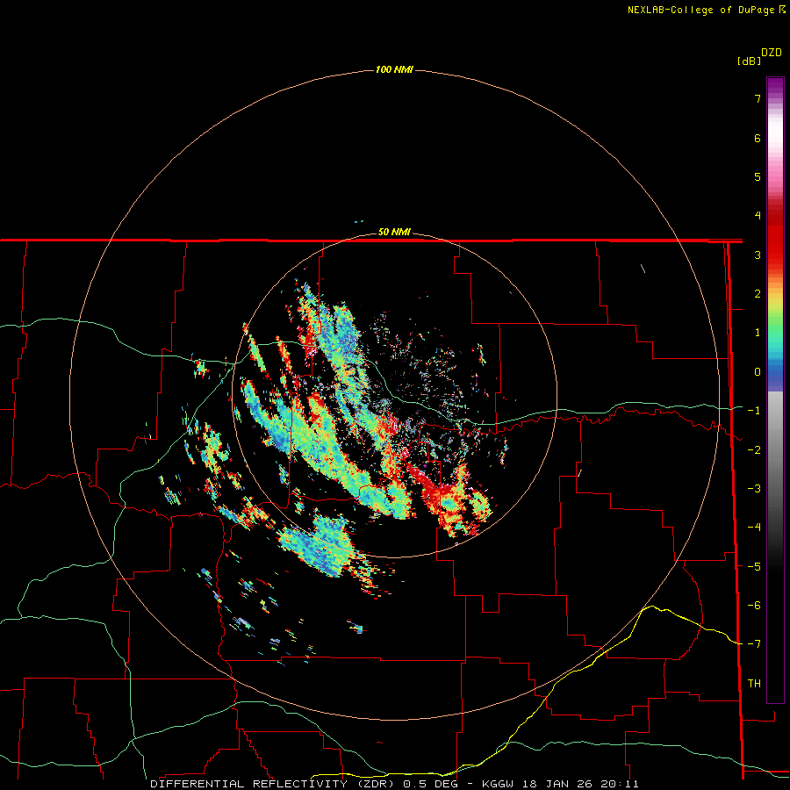Screen dimensions: 790x790
Task: Click the DZD product label above color bar
Action: [x=772, y=53]
